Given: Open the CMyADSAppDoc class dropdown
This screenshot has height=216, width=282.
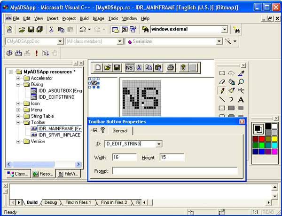Looking at the screenshot, I should pos(60,41).
